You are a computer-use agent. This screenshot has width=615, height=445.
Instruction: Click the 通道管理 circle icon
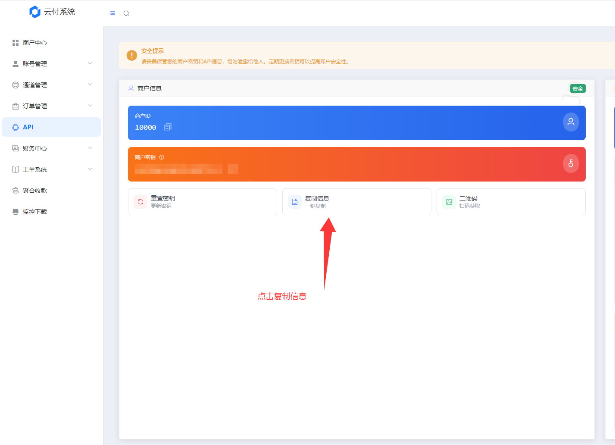click(x=16, y=85)
